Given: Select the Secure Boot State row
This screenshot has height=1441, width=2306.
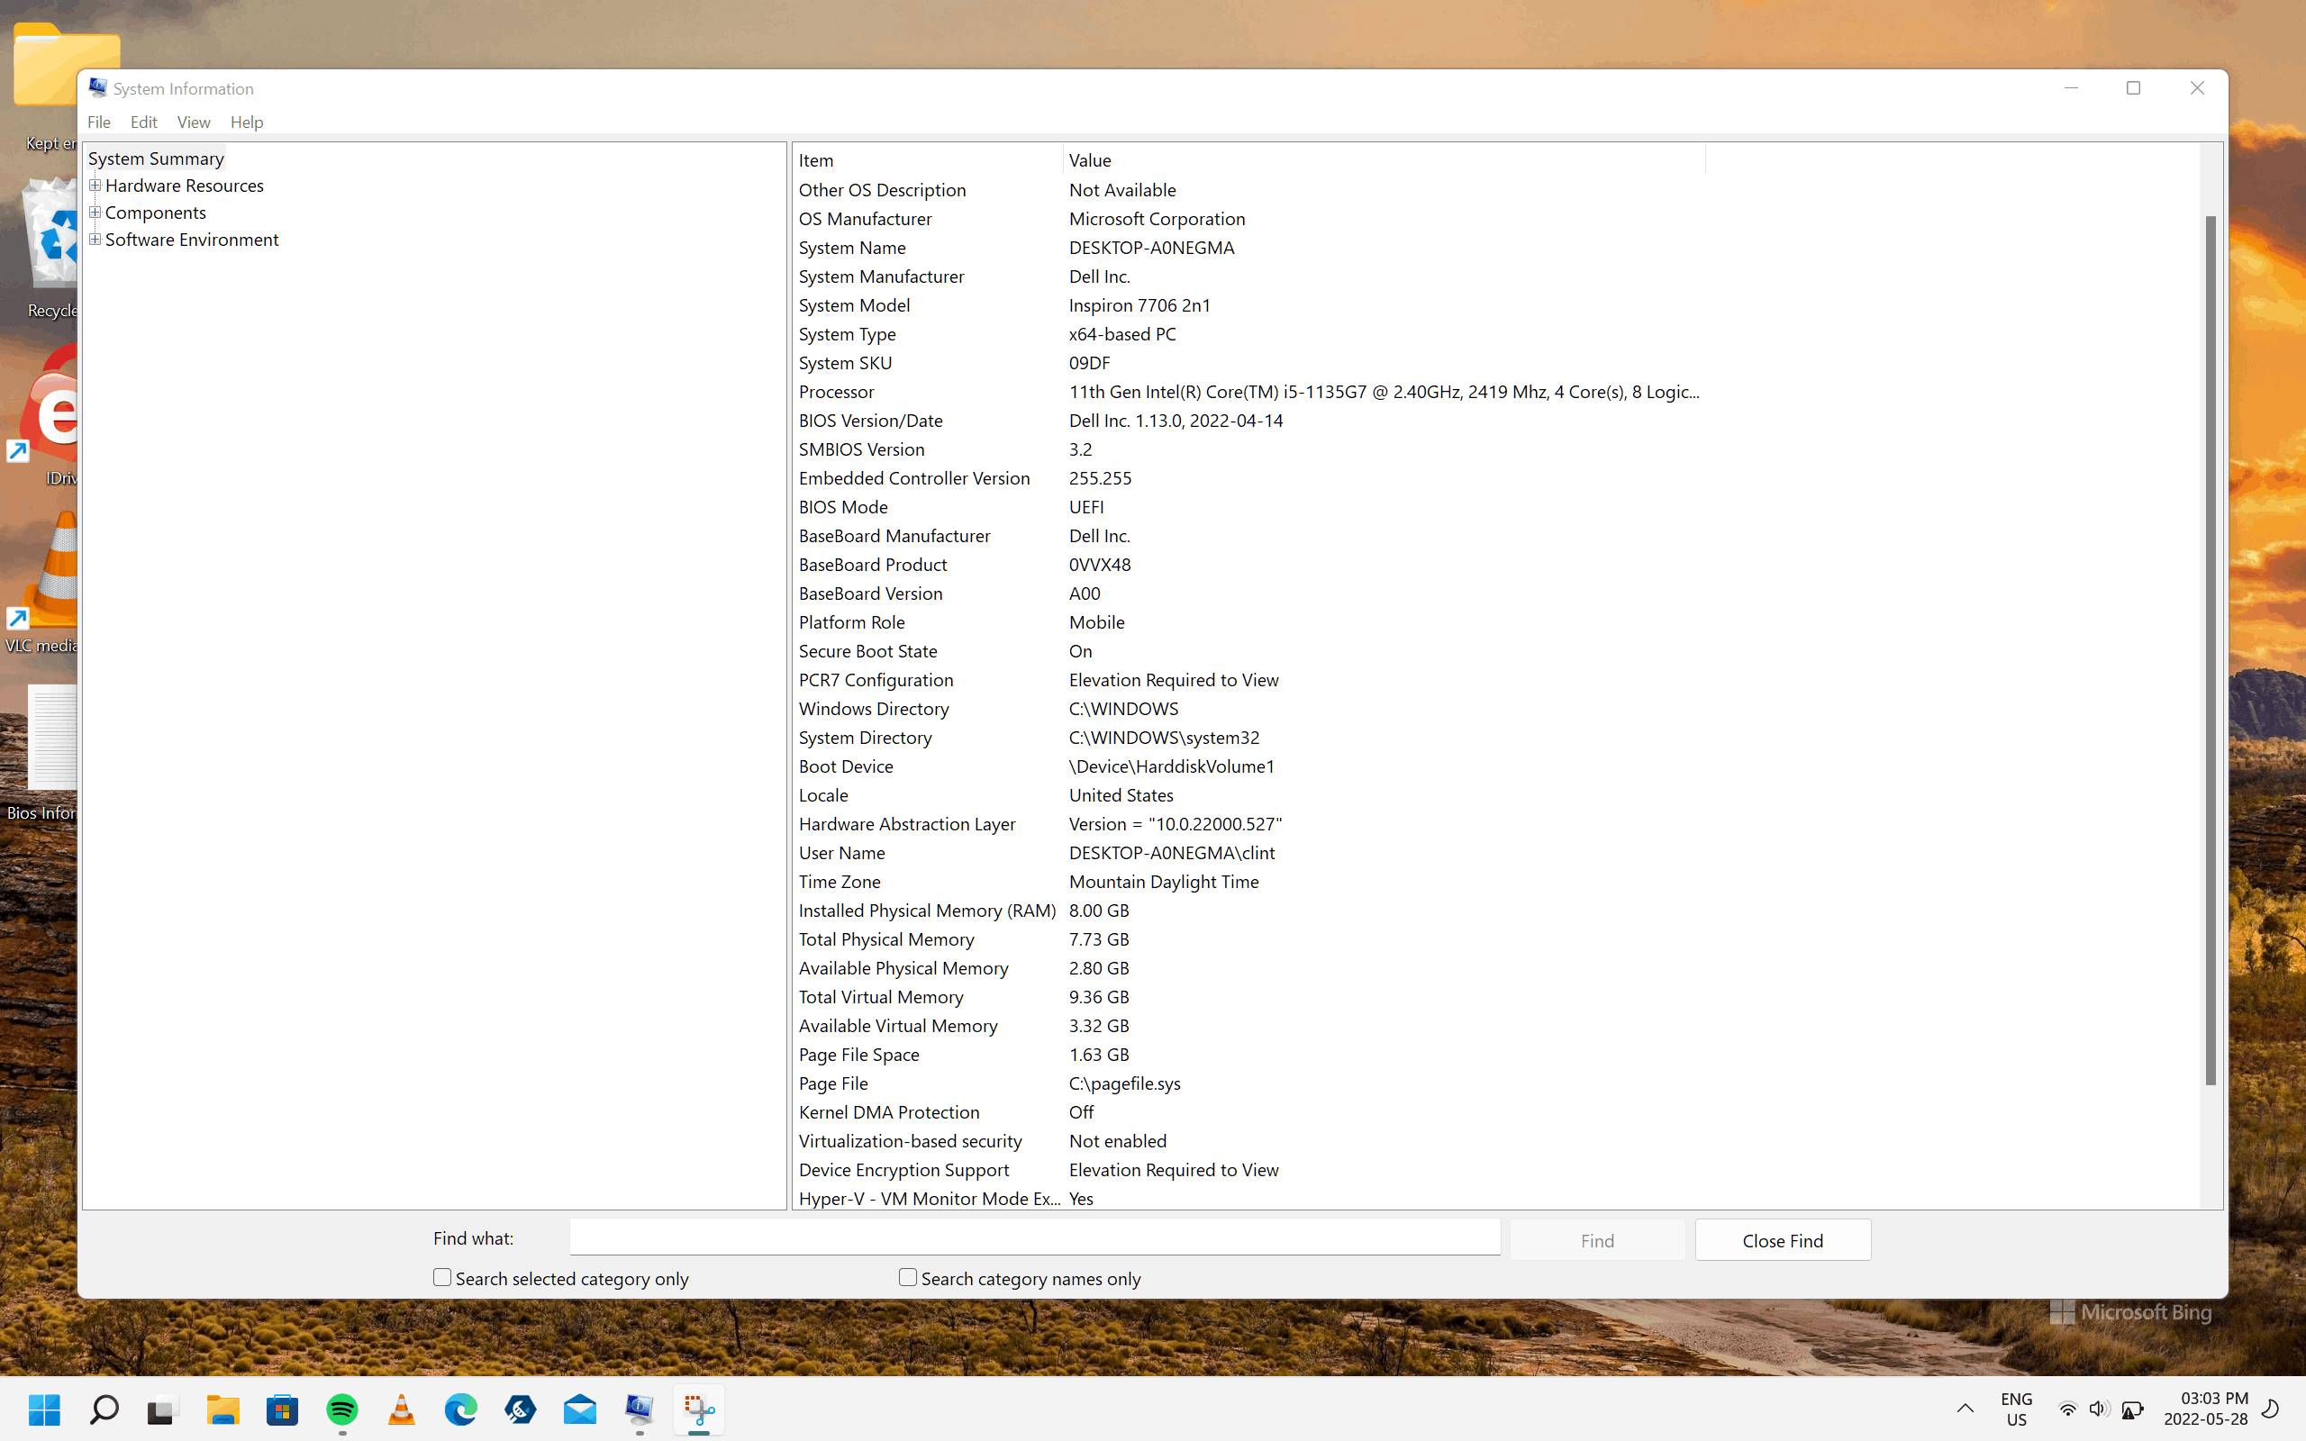Looking at the screenshot, I should pyautogui.click(x=1249, y=651).
